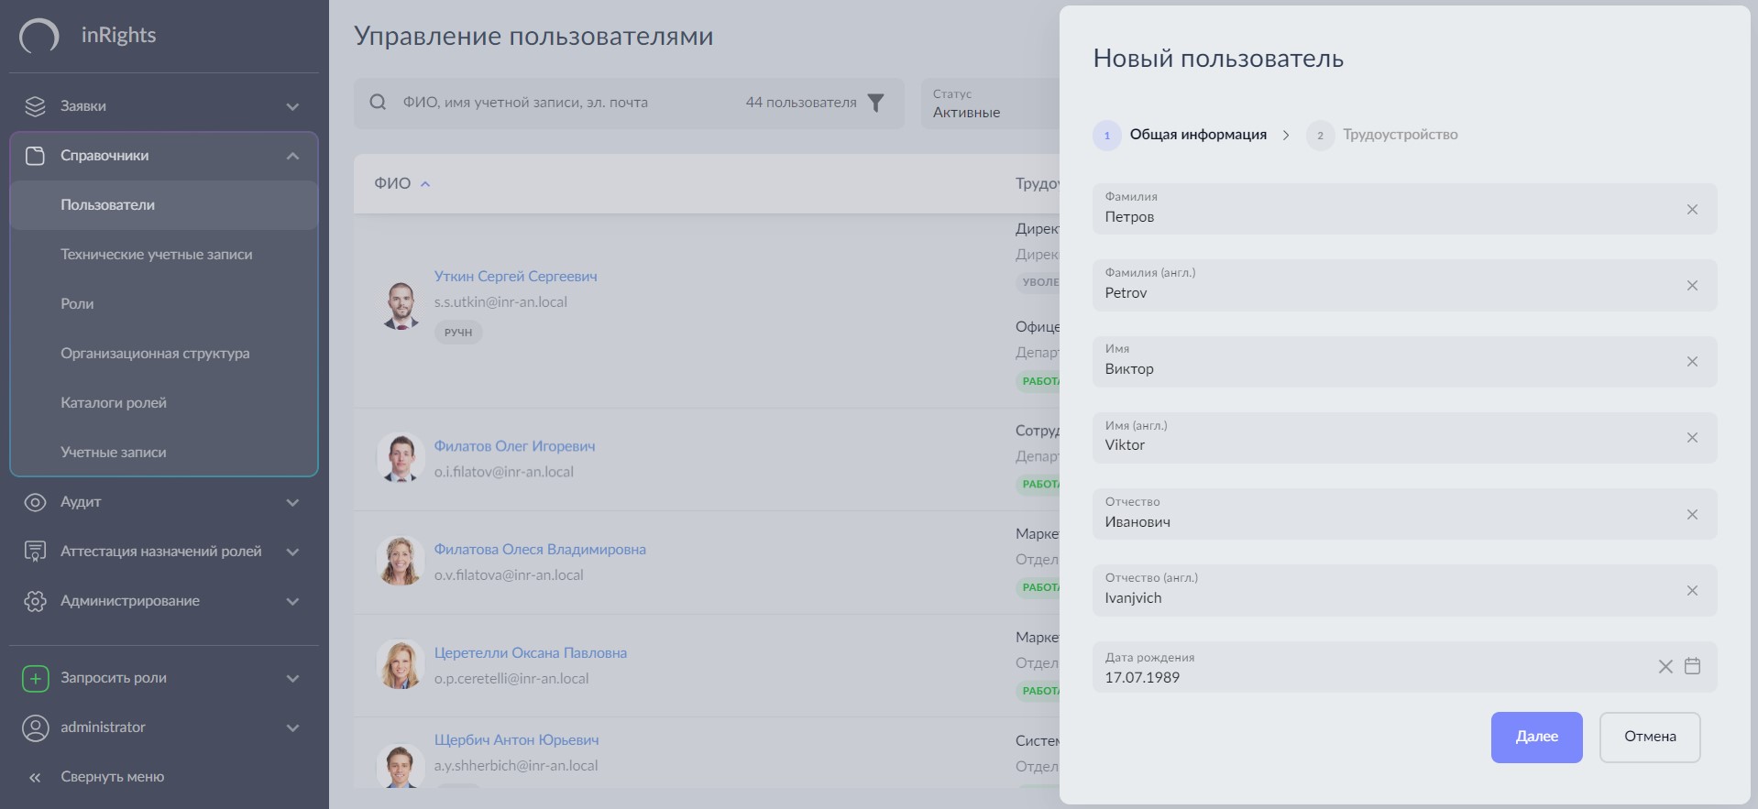
Task: Expand the Администрирование menu section
Action: point(292,601)
